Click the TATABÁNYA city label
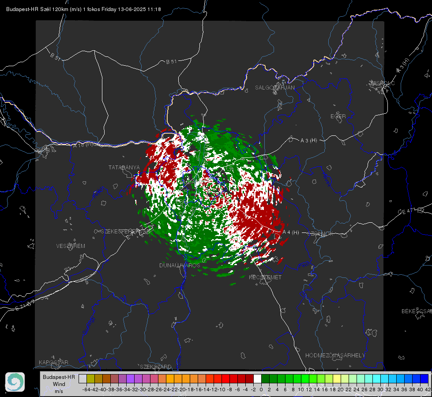This screenshot has width=432, height=397. tap(124, 168)
